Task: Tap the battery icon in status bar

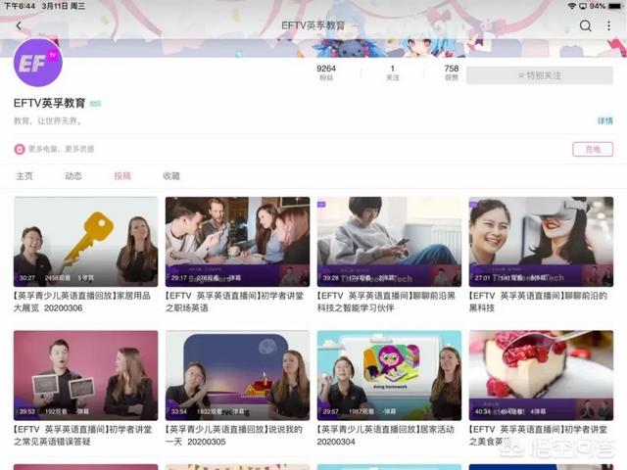Action: (612, 6)
